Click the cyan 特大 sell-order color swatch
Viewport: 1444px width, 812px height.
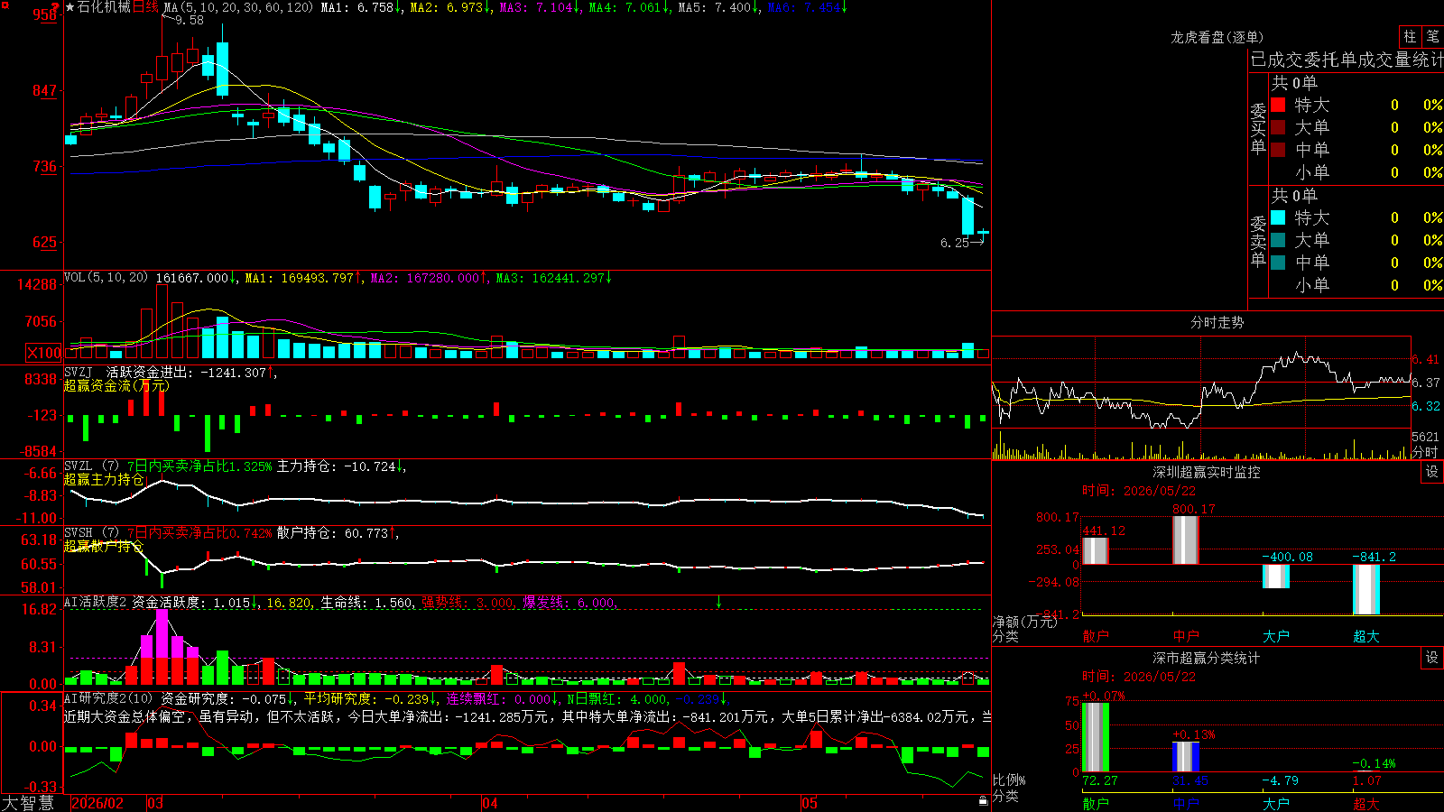(x=1278, y=217)
